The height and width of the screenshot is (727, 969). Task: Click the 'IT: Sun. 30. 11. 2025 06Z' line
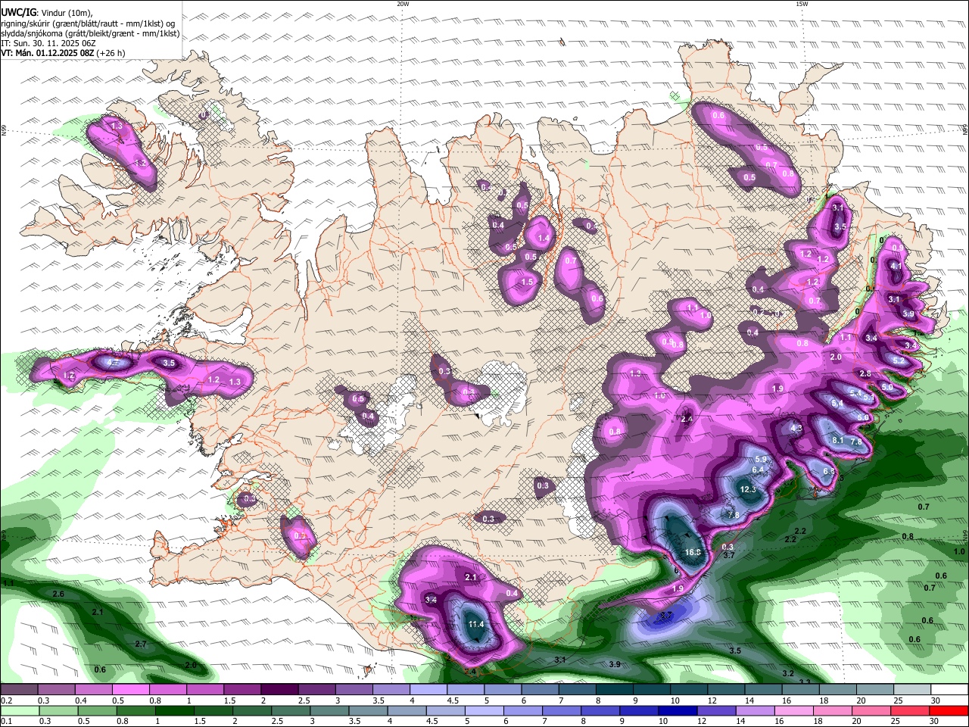pyautogui.click(x=48, y=43)
